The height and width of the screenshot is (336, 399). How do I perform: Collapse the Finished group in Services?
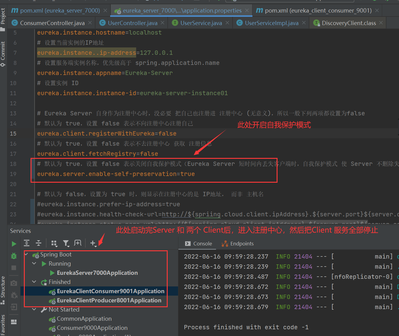point(34,282)
